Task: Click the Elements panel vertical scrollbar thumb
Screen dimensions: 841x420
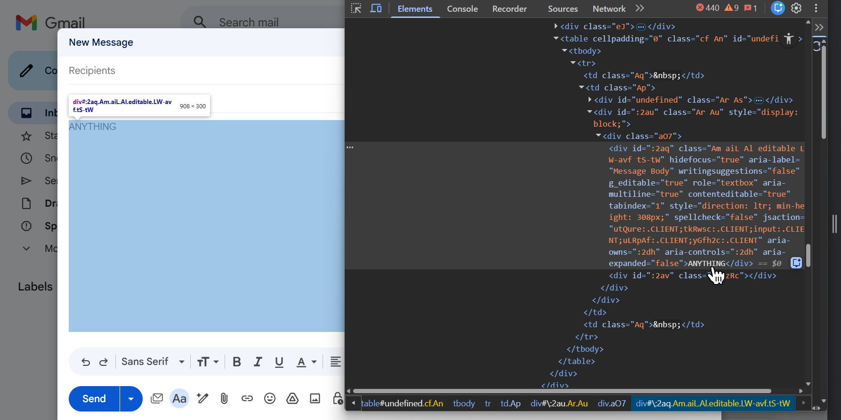Action: click(808, 255)
